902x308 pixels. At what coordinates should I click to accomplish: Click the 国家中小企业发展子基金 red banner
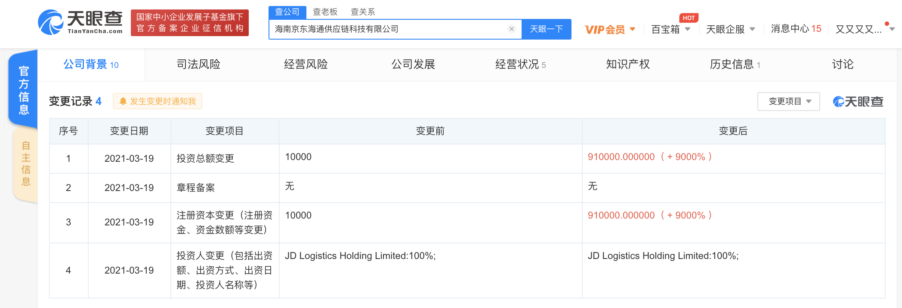coord(190,23)
